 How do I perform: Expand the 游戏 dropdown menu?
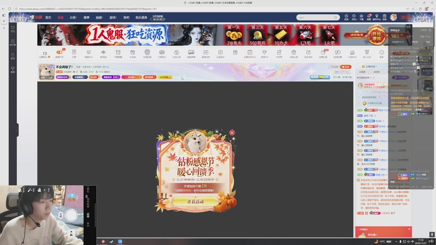pos(113,17)
